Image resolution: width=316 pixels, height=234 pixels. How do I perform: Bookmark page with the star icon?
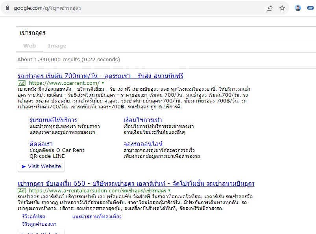click(282, 8)
